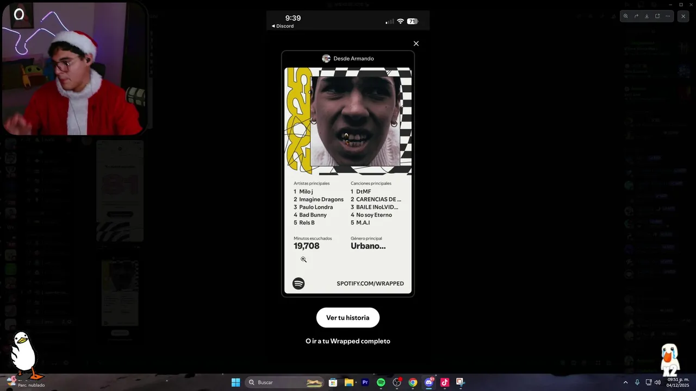
Task: Click the SPOTIFY.COM/WRAPPED text
Action: 370,283
